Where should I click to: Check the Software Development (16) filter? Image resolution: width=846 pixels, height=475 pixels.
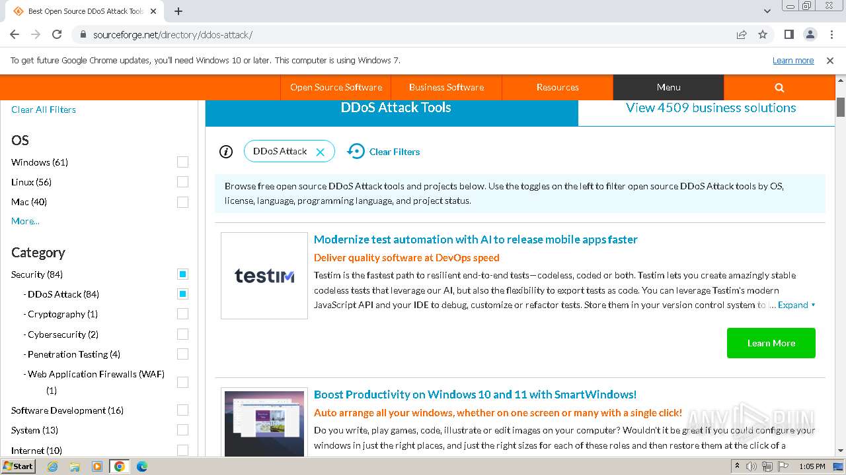[x=182, y=410]
